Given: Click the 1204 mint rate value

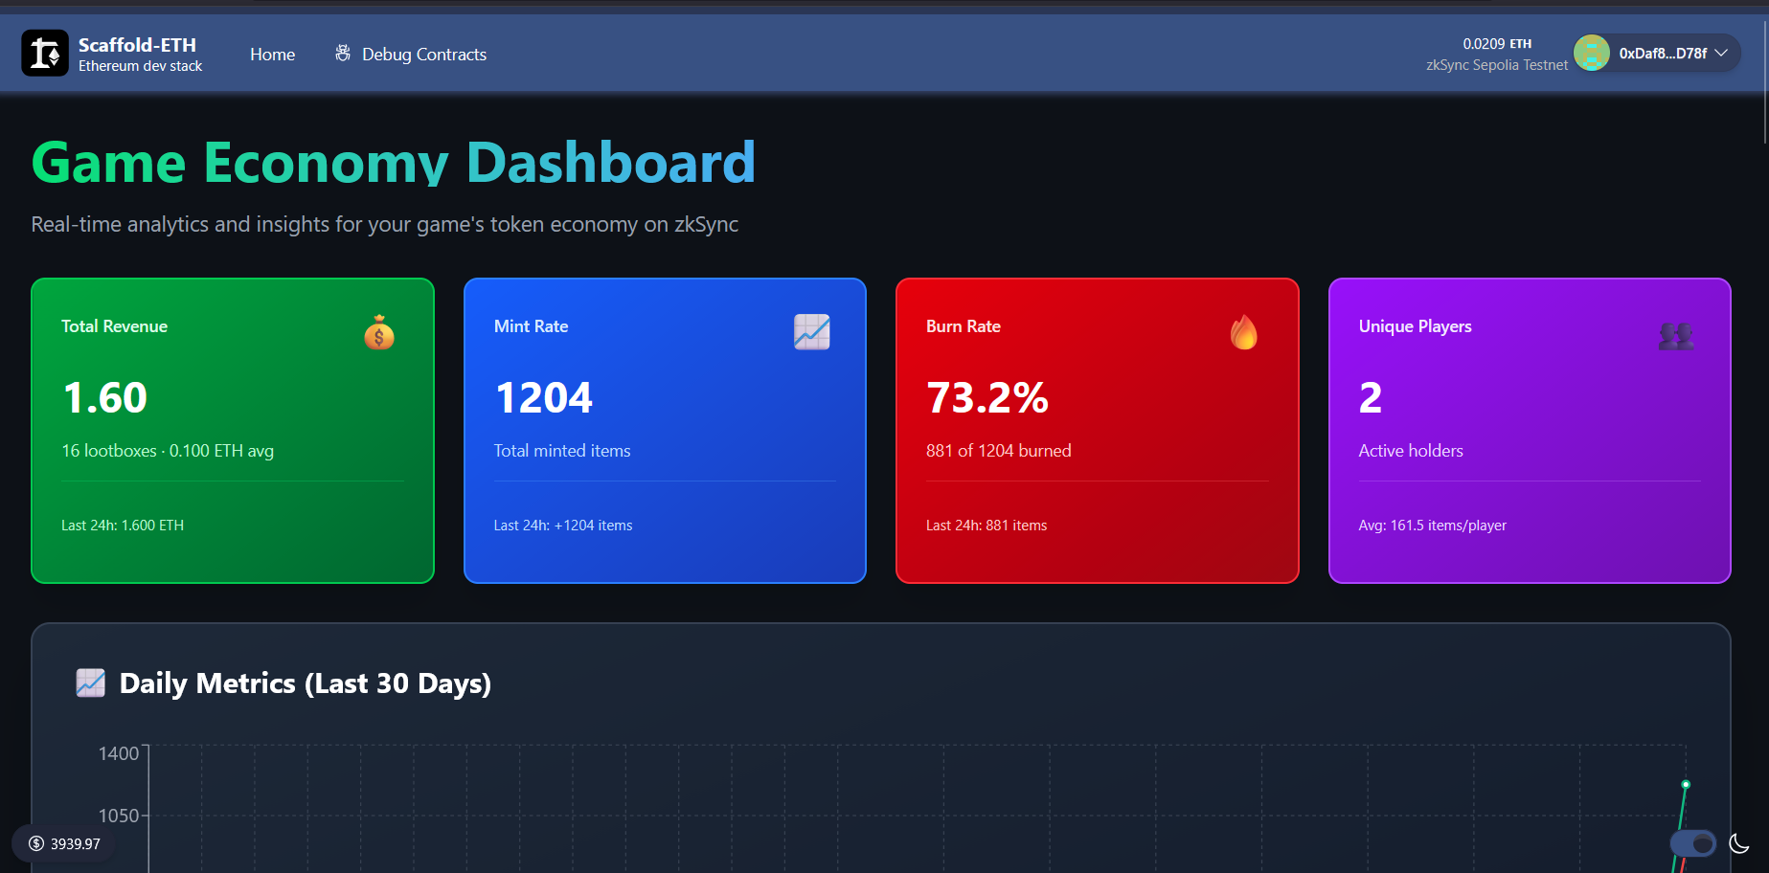Looking at the screenshot, I should (x=544, y=398).
